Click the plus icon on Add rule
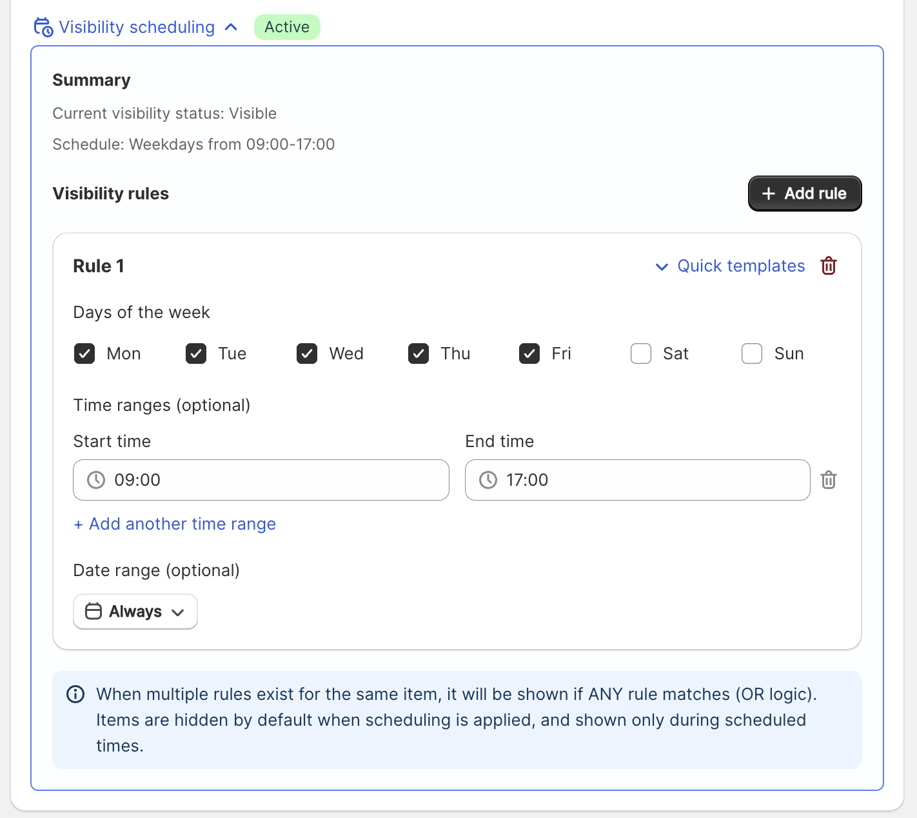The width and height of the screenshot is (917, 818). (768, 194)
